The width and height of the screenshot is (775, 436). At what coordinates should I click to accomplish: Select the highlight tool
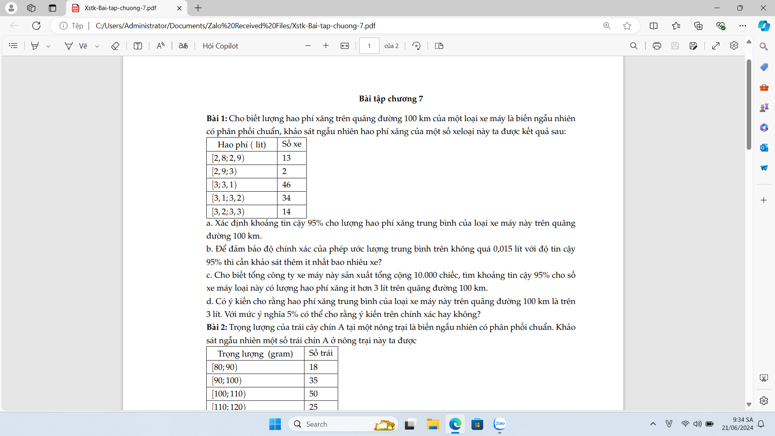click(x=35, y=46)
